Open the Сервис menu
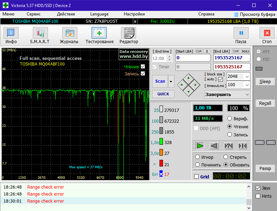Viewport: 277px width, 211px height. pyautogui.click(x=34, y=14)
